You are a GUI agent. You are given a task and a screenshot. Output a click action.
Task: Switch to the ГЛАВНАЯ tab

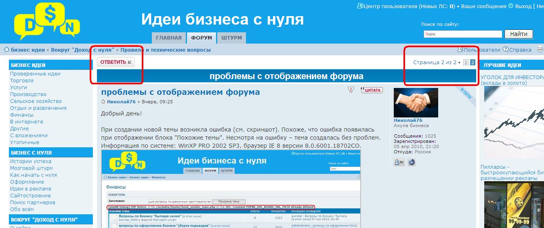coord(169,38)
